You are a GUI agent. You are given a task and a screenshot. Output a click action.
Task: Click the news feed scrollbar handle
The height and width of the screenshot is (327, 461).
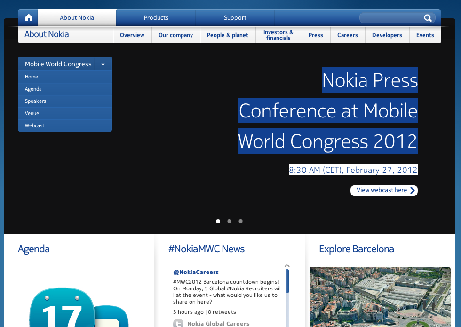[287, 281]
